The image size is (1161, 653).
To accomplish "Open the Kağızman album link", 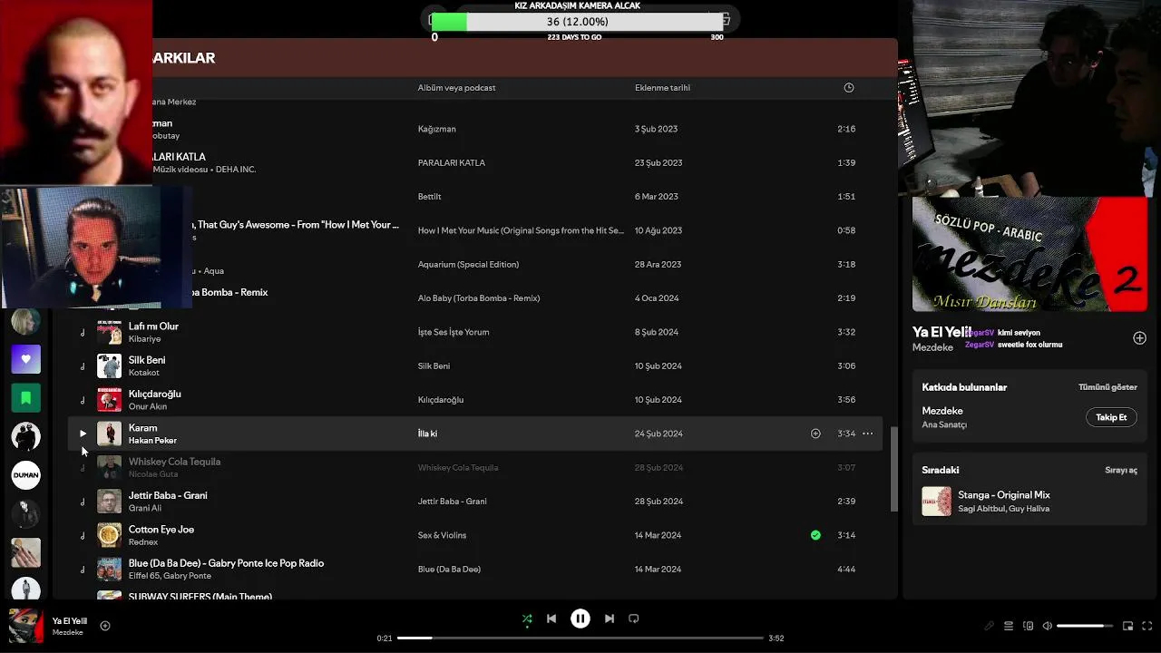I will point(436,129).
